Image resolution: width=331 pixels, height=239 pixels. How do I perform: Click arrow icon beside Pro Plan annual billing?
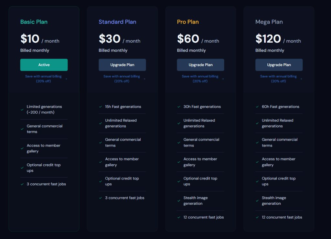click(x=223, y=79)
